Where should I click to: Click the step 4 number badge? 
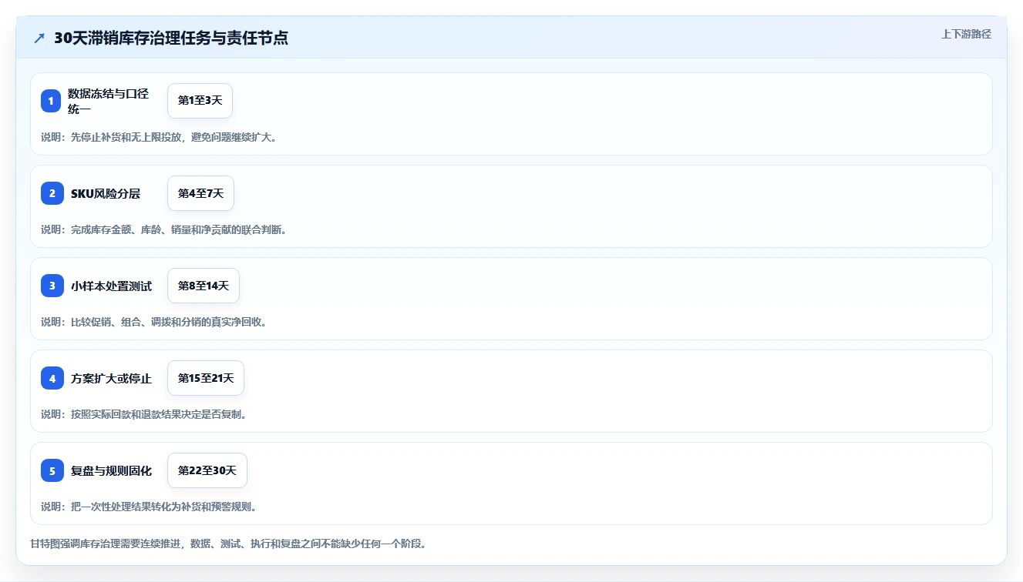[52, 378]
